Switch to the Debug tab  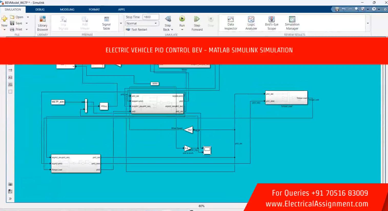(x=40, y=9)
